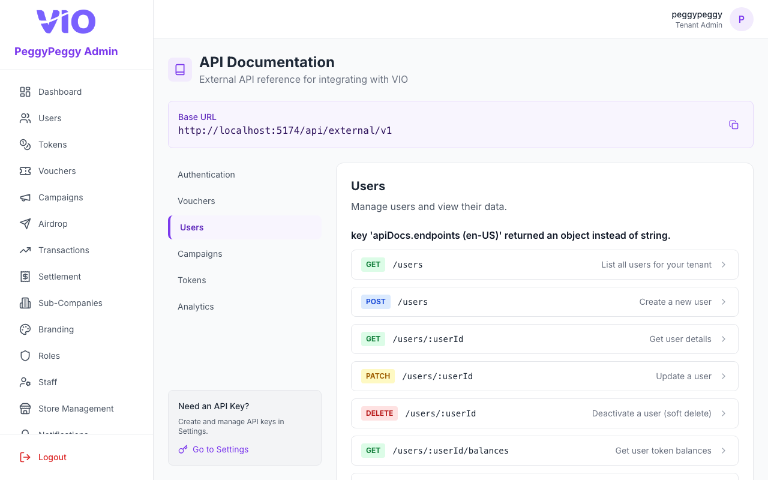Screen dimensions: 768x480
Task: Open the Authentication docs section
Action: 245,175
